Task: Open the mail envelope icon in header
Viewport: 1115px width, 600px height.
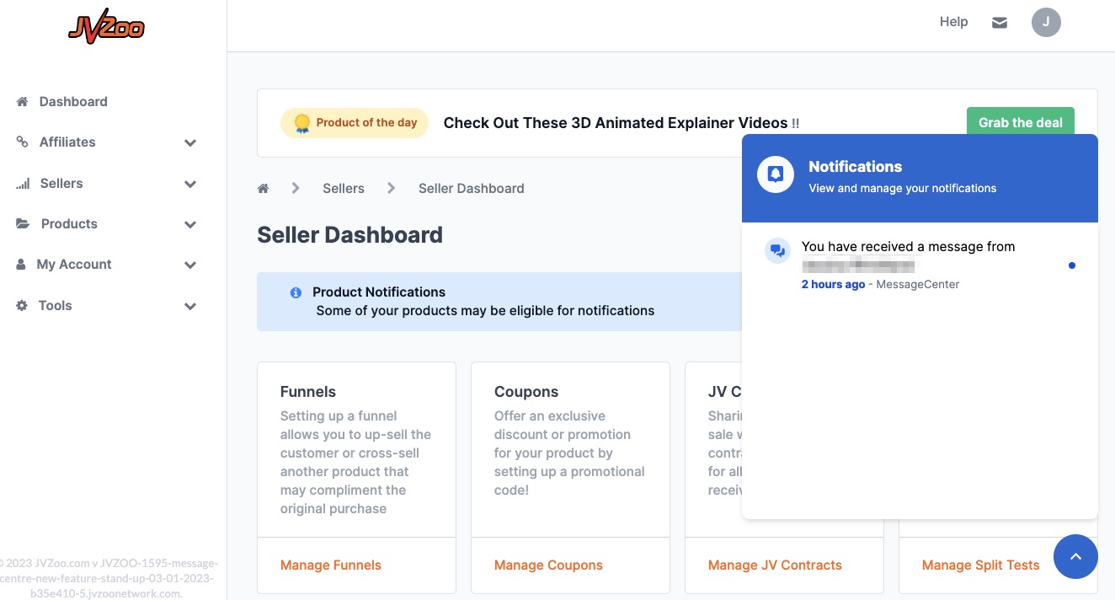Action: click(1000, 23)
